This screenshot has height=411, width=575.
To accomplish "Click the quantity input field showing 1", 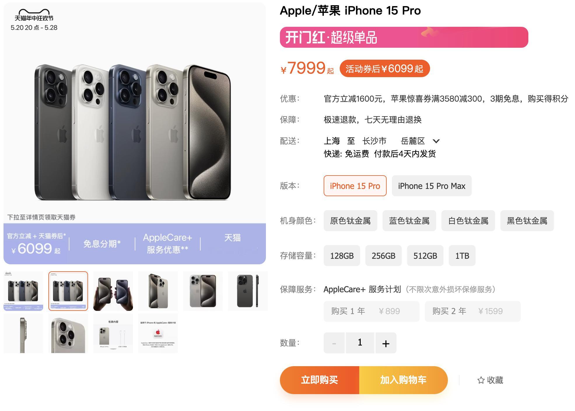I will 360,343.
